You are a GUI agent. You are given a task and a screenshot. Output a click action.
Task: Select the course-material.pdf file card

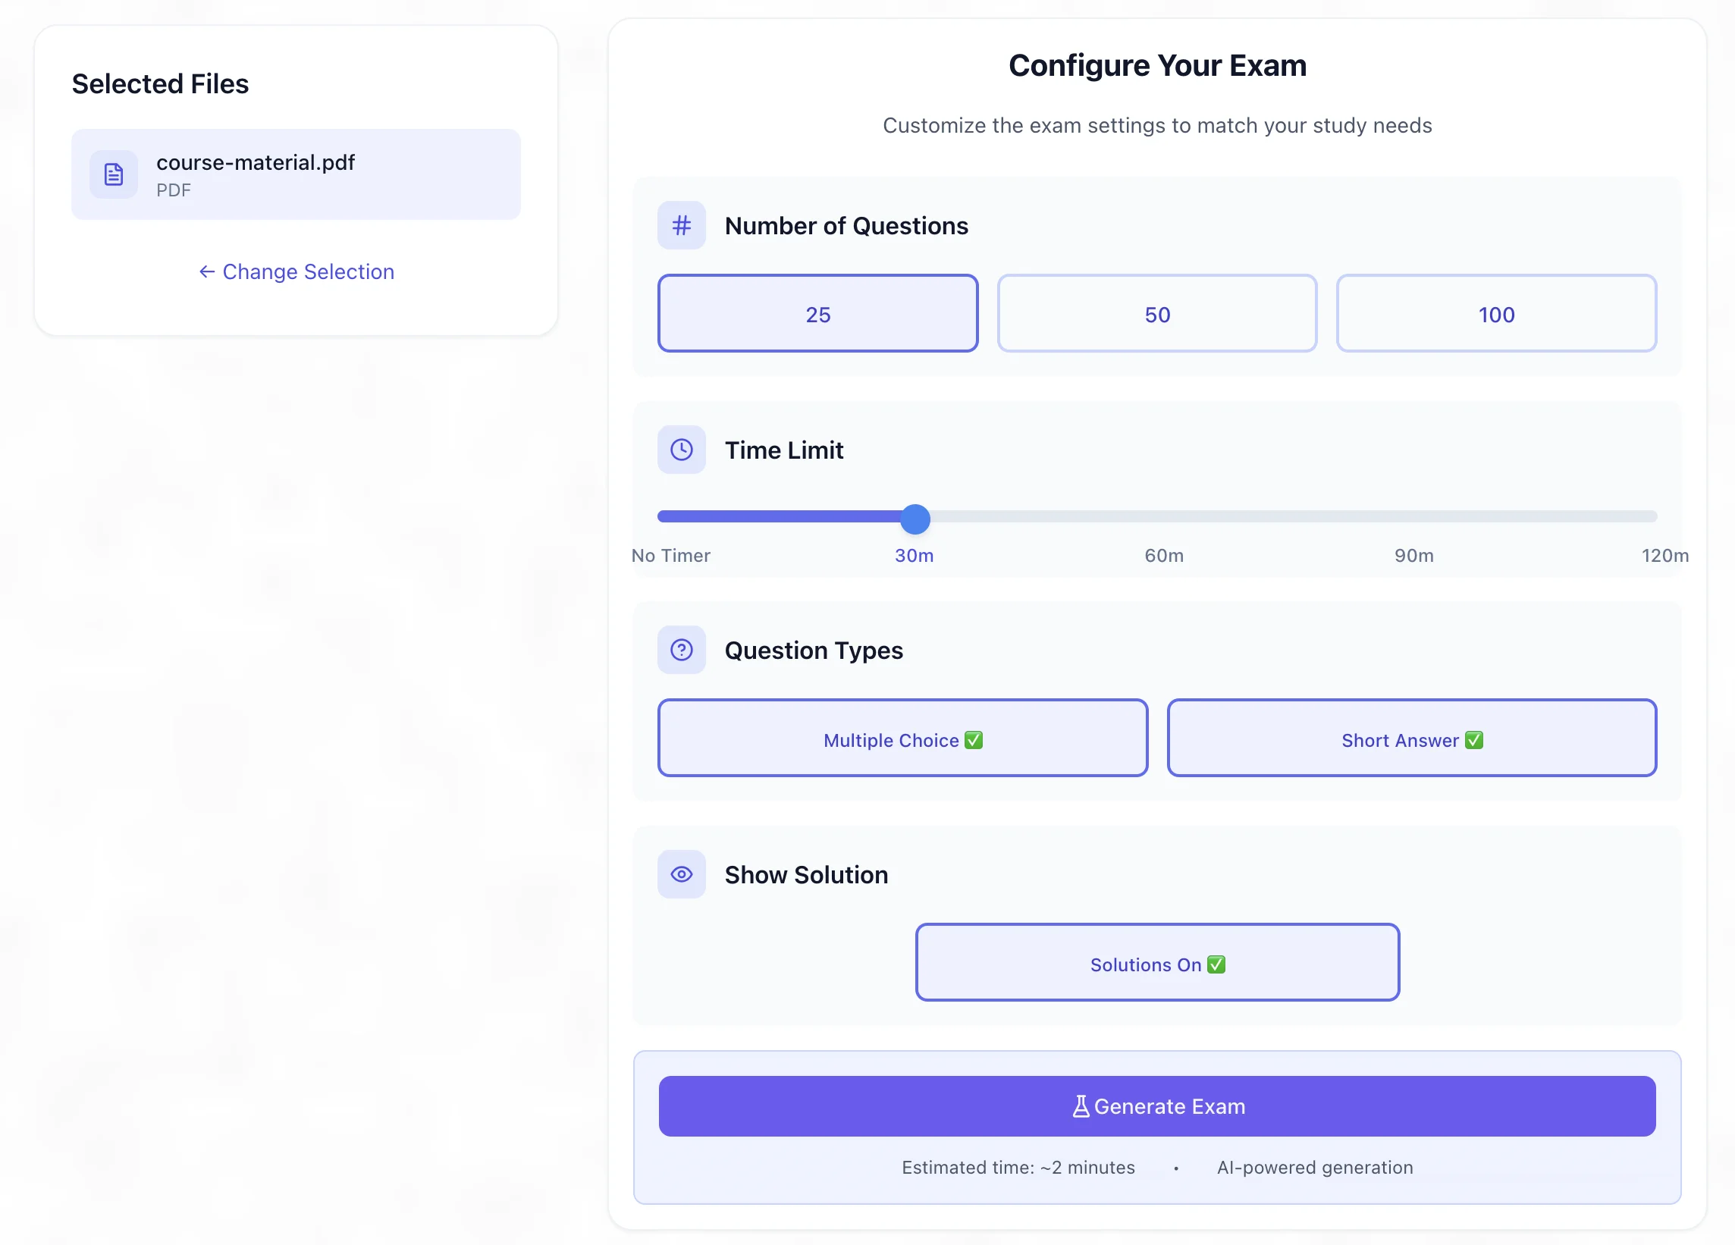[296, 174]
